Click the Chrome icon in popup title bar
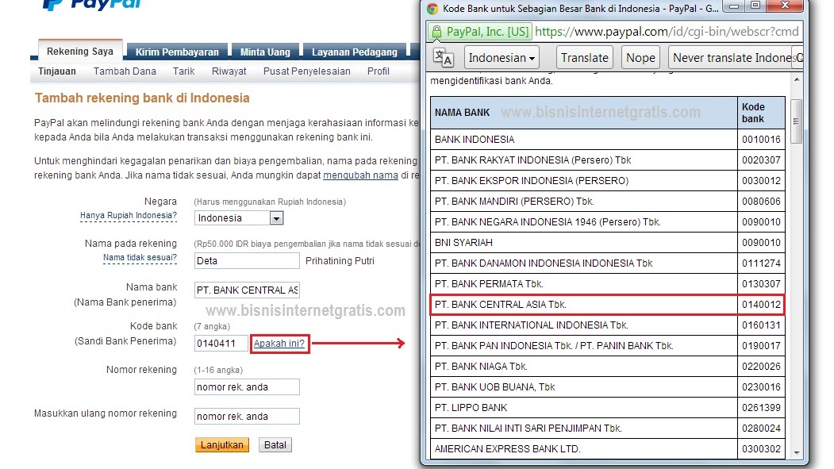Viewport: 834px width, 469px height. click(x=432, y=9)
